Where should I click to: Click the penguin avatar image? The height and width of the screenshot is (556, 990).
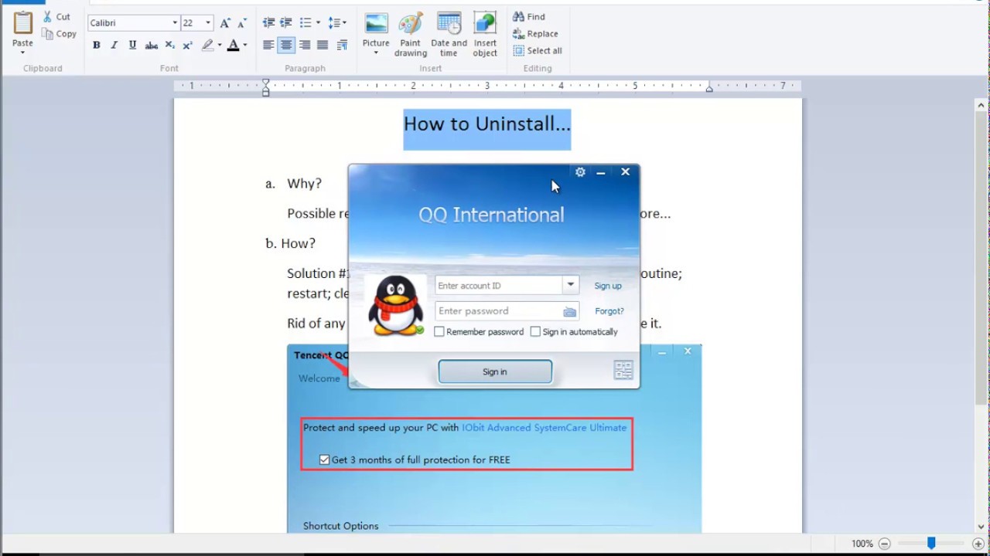pyautogui.click(x=395, y=306)
